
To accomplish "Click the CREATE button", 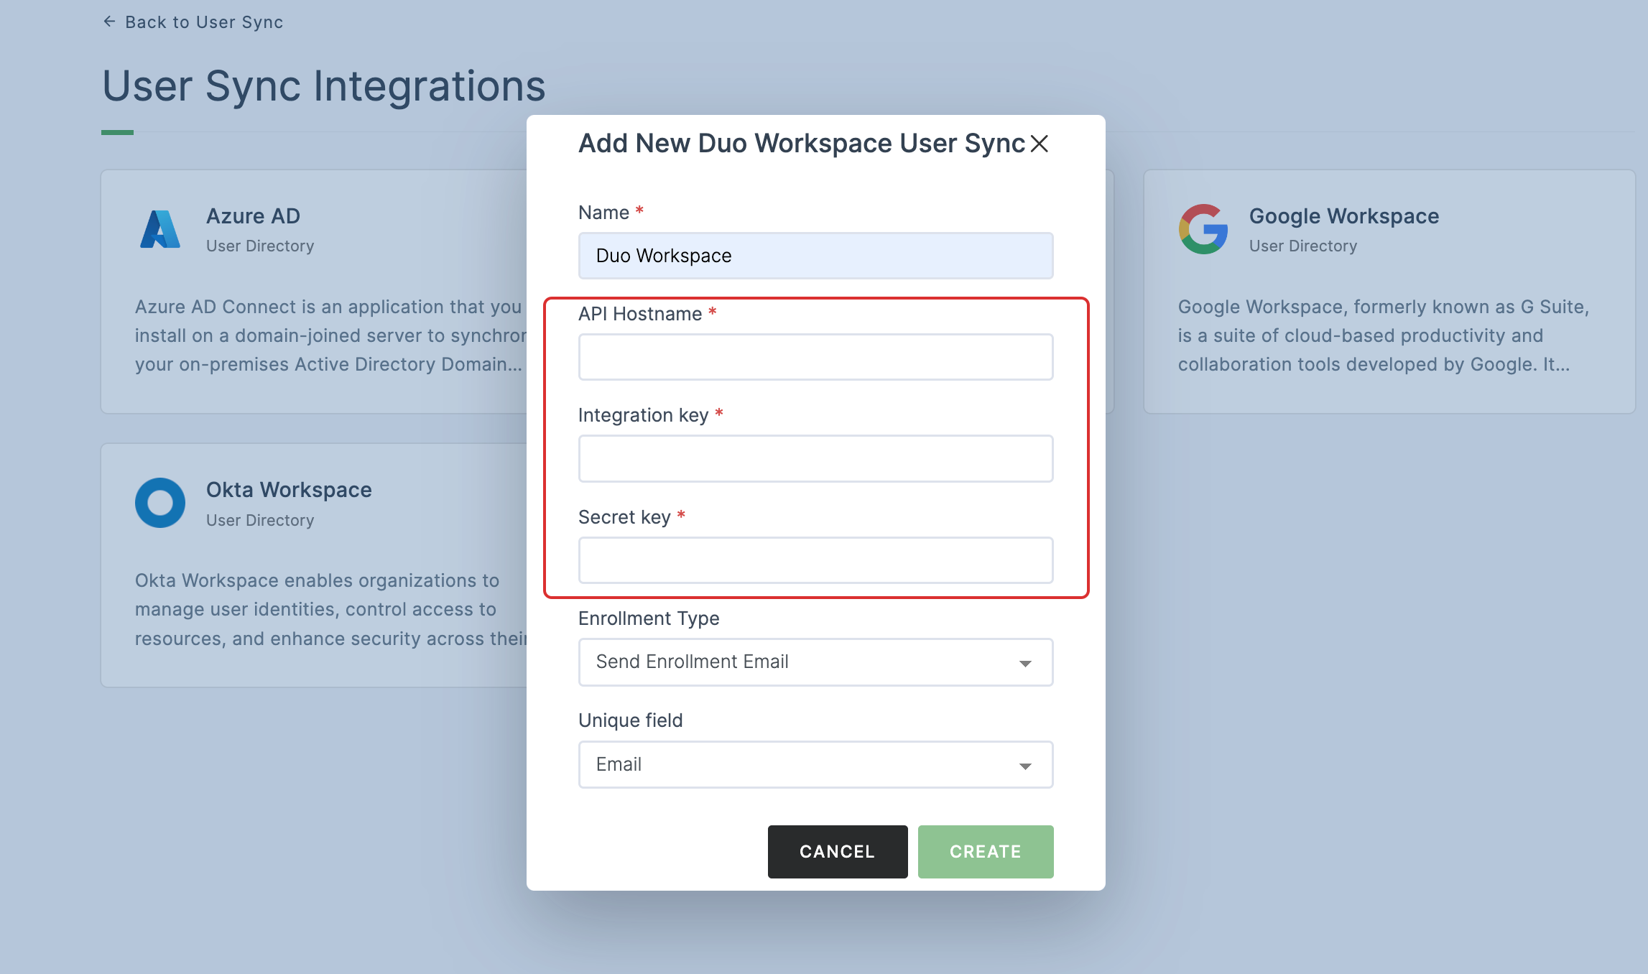I will tap(986, 852).
